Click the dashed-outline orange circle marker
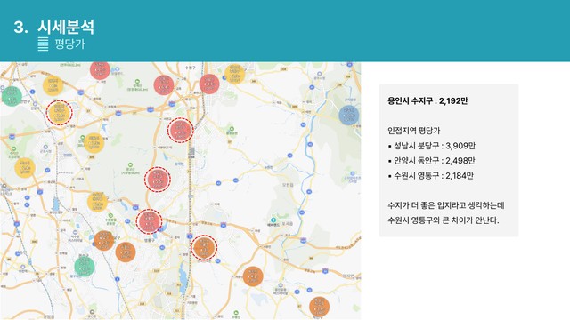 pyautogui.click(x=204, y=248)
